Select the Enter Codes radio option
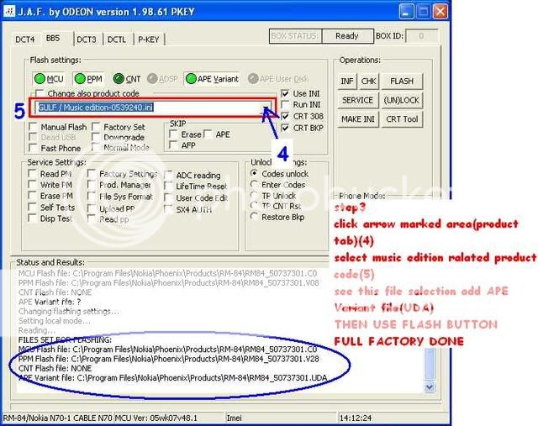Screen dimensions: 538x426 (x=254, y=185)
